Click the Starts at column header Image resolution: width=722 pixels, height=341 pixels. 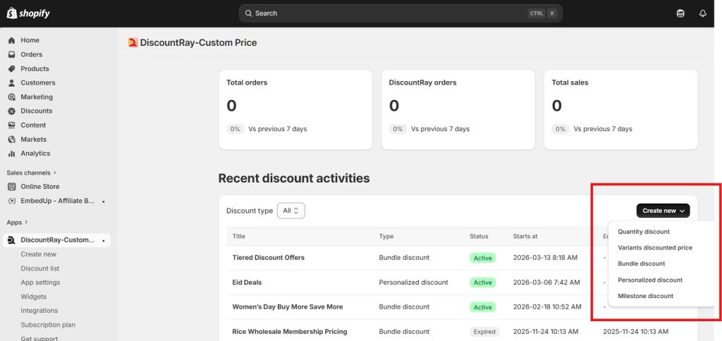tap(525, 236)
